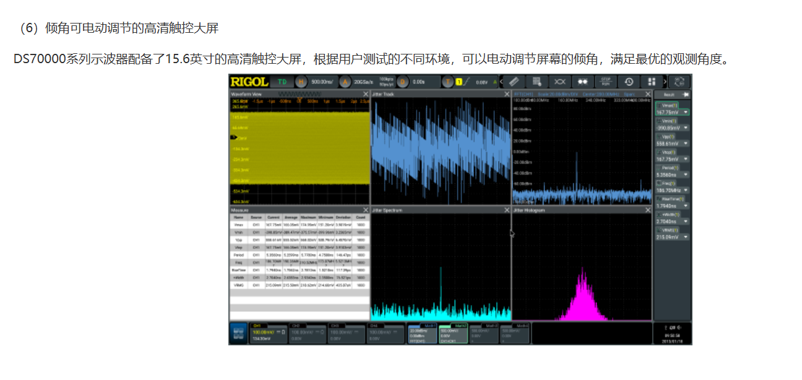
Task: Click the horizontal timebase H button
Action: (x=301, y=82)
